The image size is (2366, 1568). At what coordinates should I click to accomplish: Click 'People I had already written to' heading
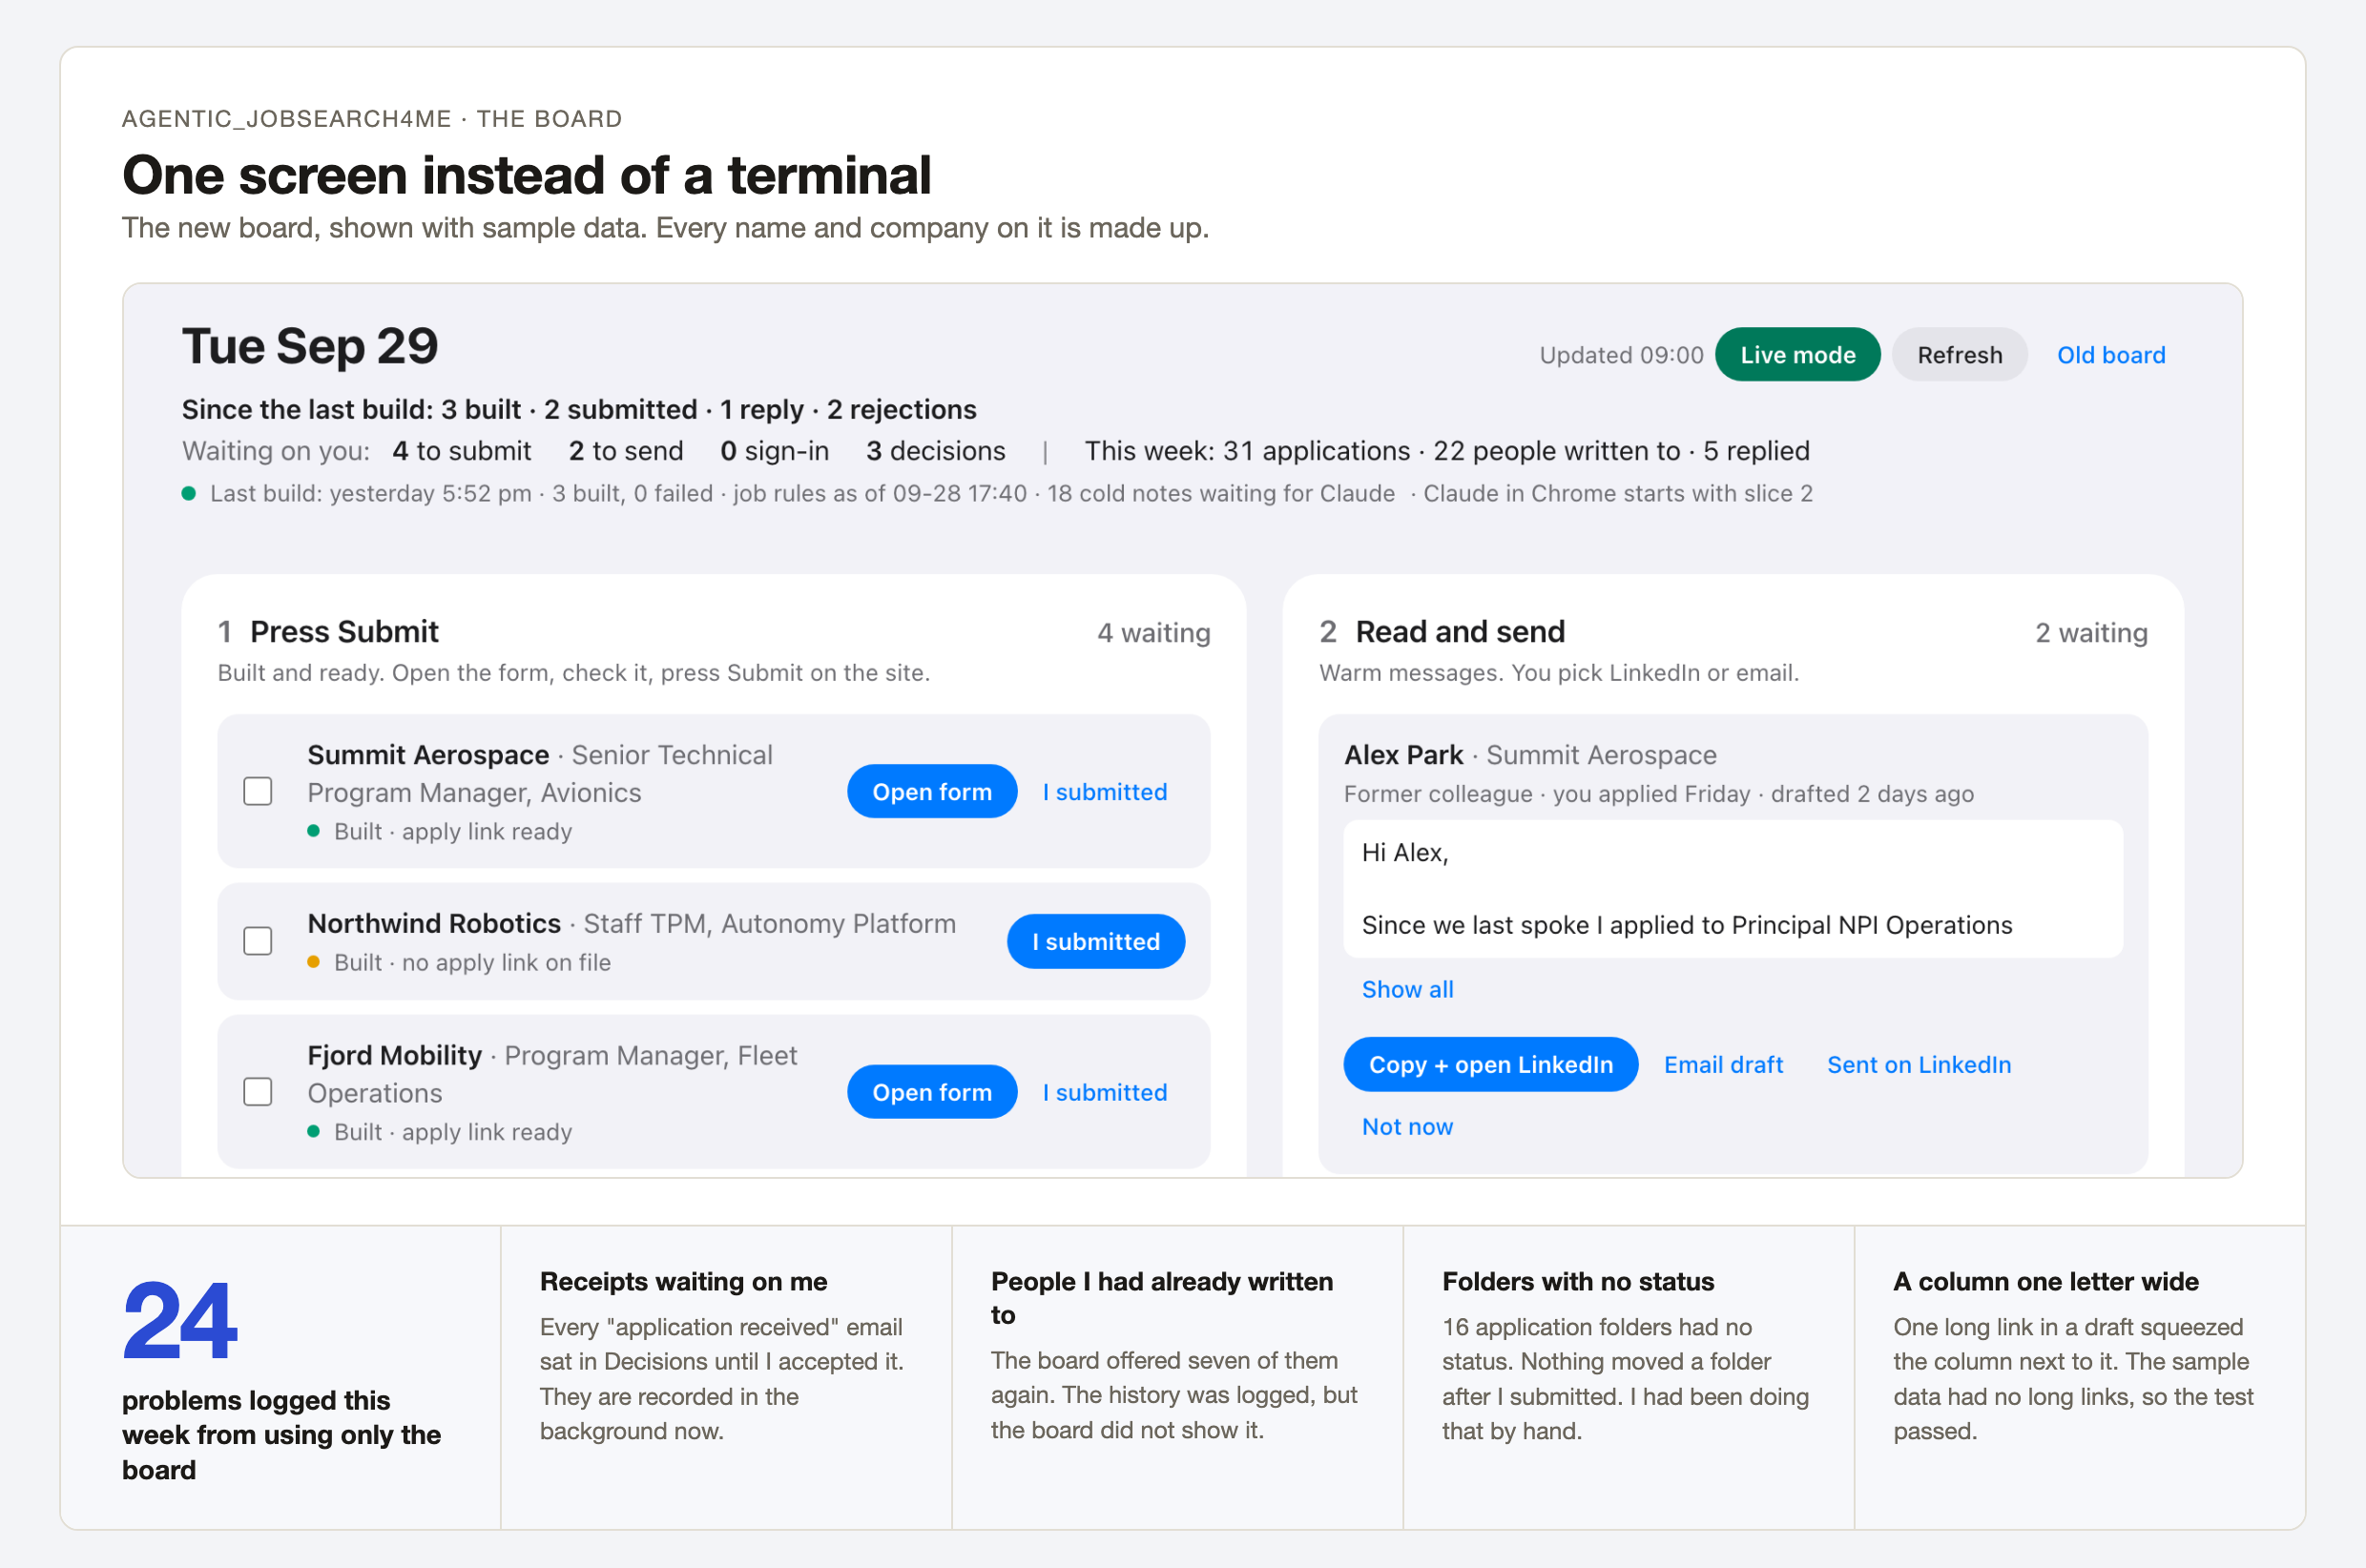coord(1162,1298)
